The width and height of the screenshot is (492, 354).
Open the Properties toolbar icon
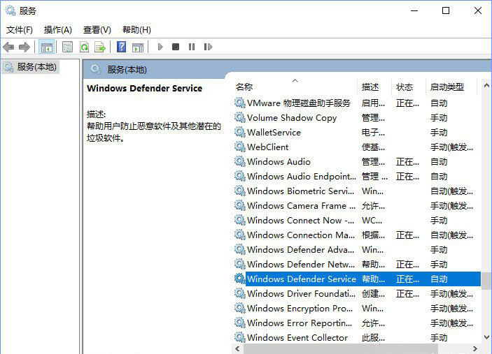pos(67,47)
